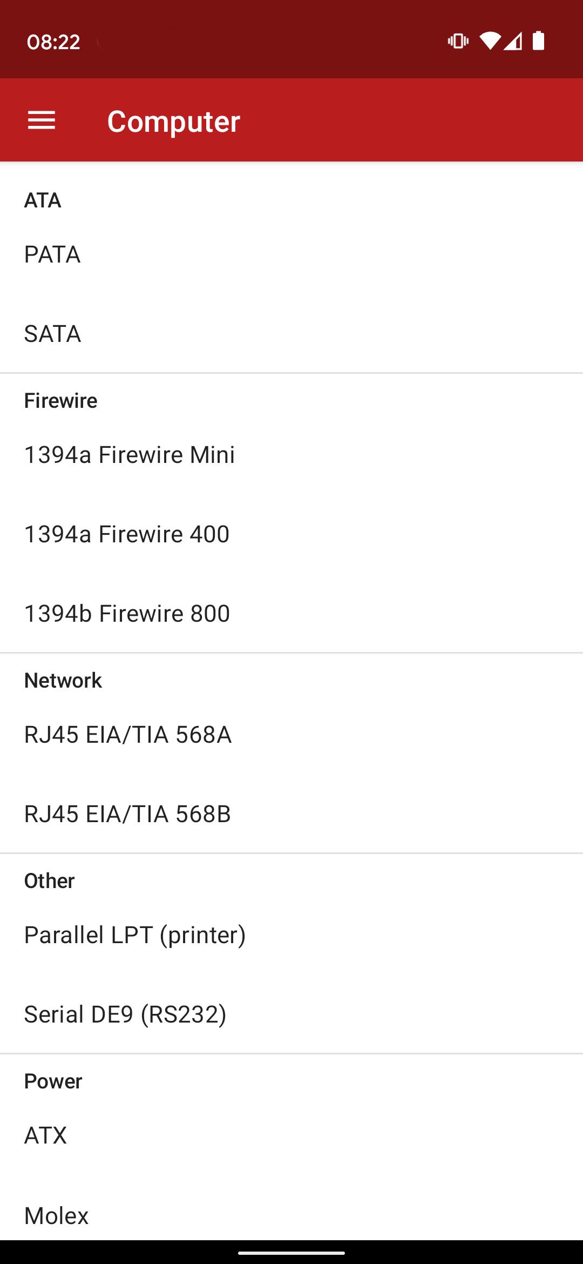The width and height of the screenshot is (583, 1264).
Task: Select Serial DE9 (RS232)
Action: (291, 1014)
